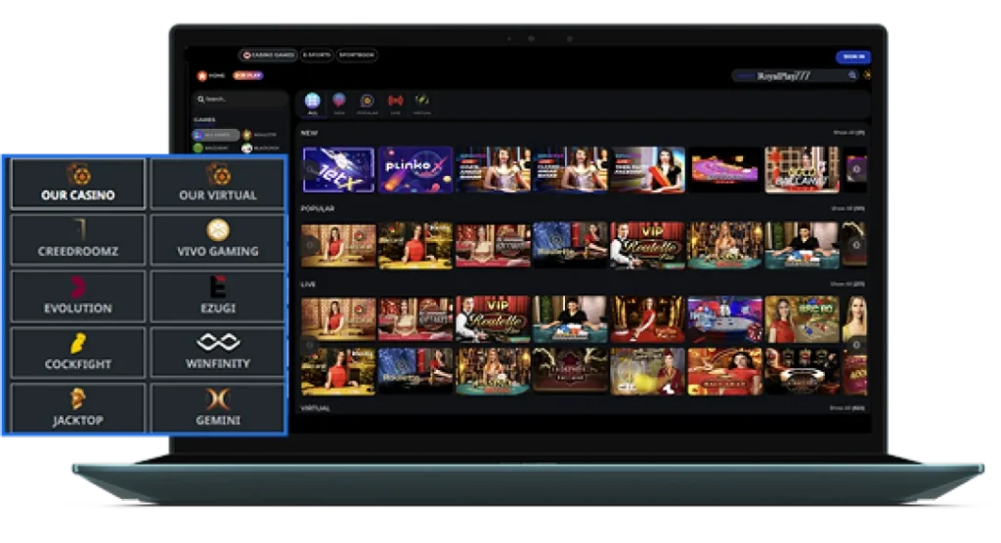Go to the Sportsbook tab
The height and width of the screenshot is (543, 1001).
pyautogui.click(x=357, y=56)
